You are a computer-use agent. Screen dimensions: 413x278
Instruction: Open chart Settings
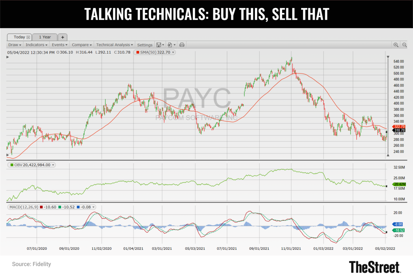pos(145,45)
